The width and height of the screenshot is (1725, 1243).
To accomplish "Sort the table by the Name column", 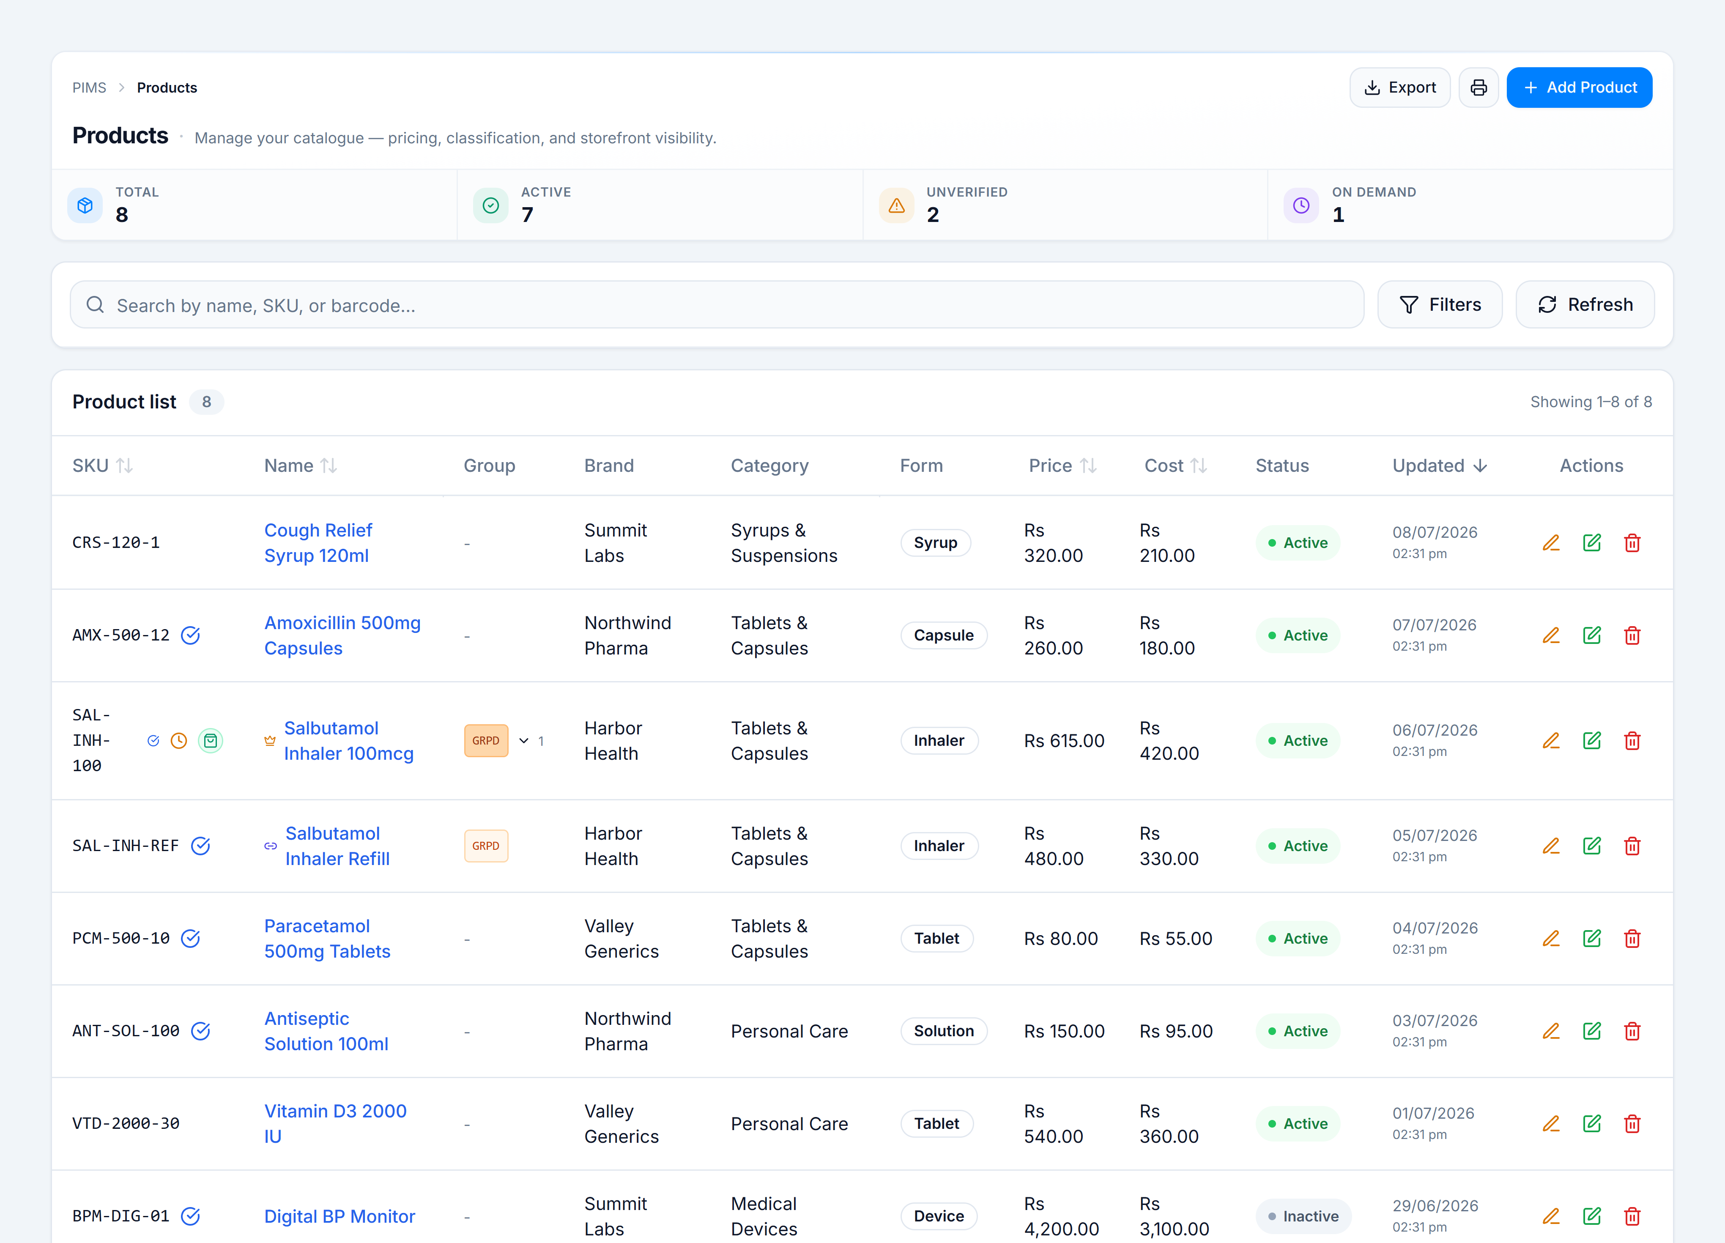I will coord(301,465).
